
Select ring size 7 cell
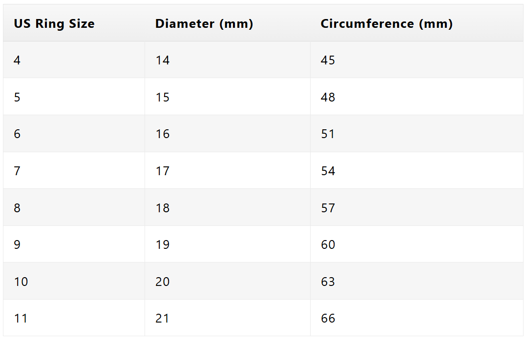pyautogui.click(x=74, y=171)
